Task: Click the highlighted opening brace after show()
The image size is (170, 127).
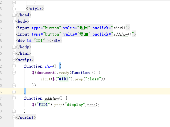Action: pyautogui.click(x=60, y=66)
